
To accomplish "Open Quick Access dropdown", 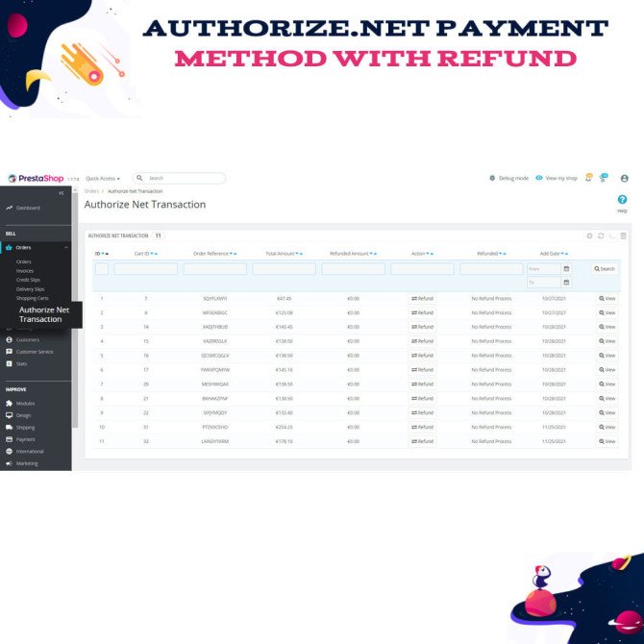I will click(x=103, y=178).
